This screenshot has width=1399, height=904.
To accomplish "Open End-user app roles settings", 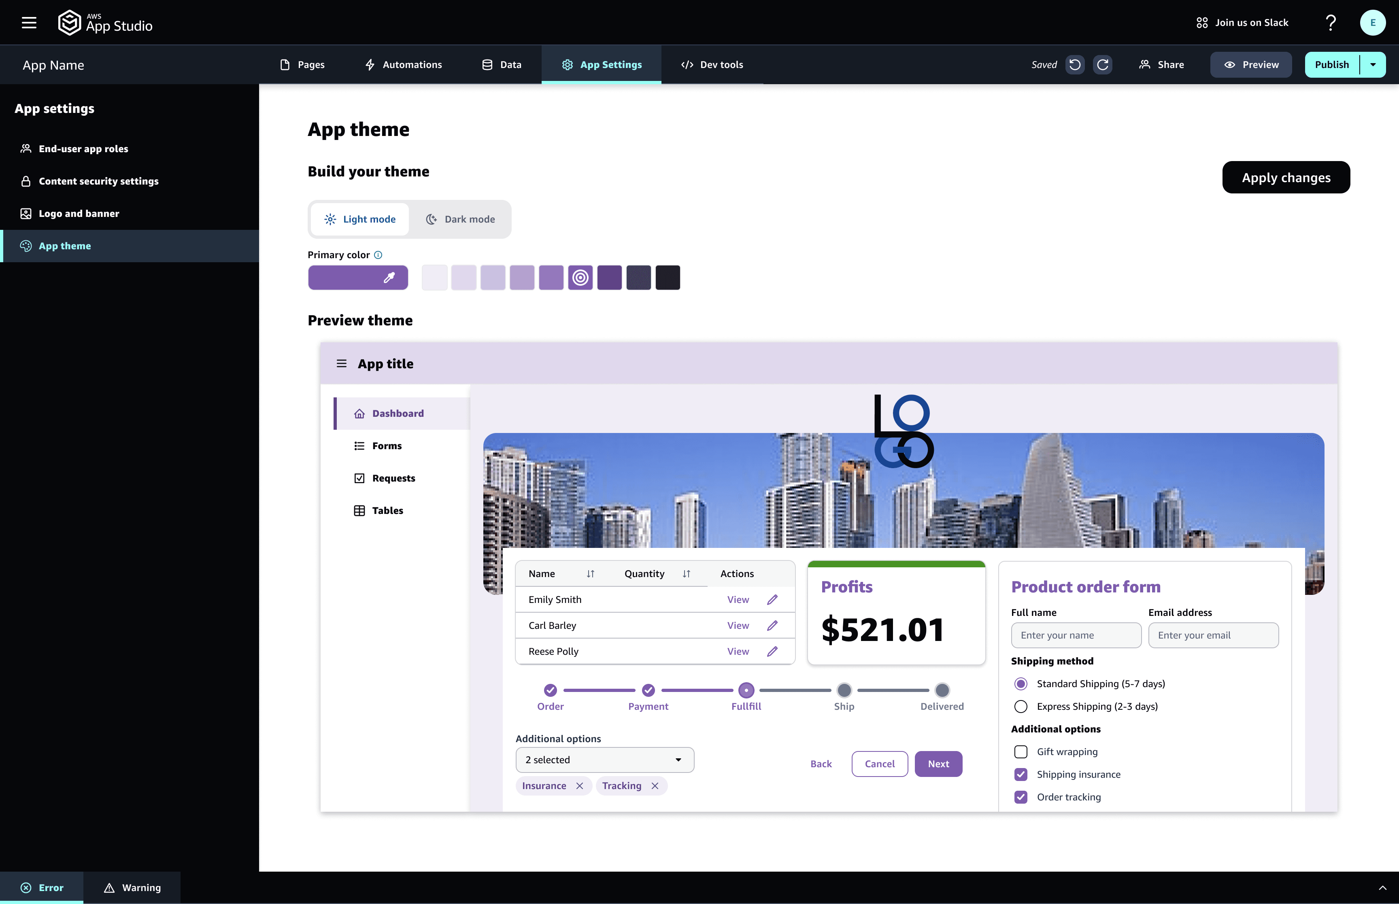I will point(129,149).
